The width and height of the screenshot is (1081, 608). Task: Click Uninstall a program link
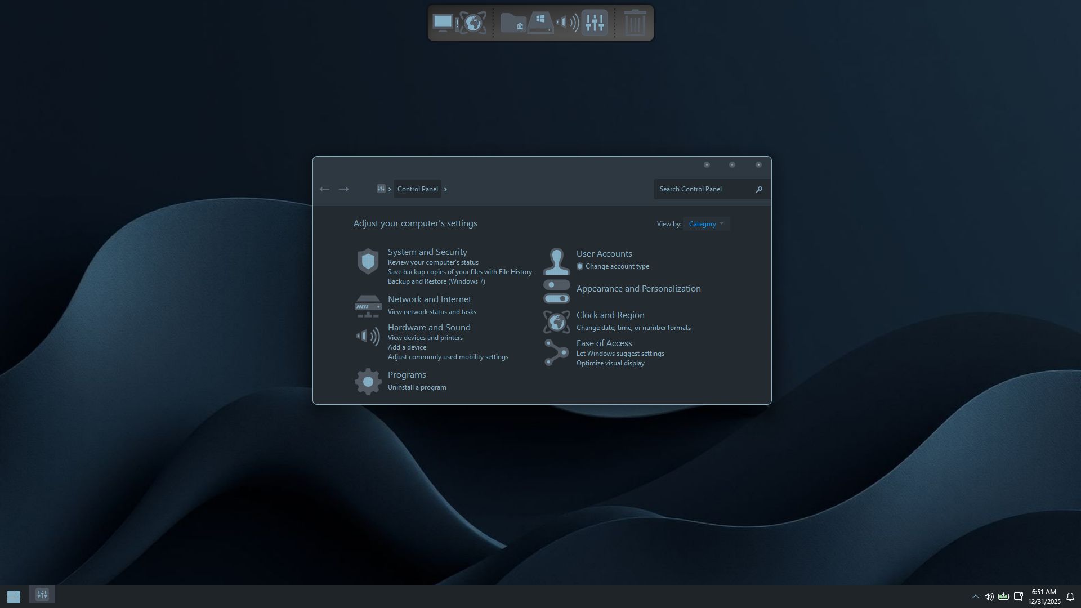tap(417, 387)
